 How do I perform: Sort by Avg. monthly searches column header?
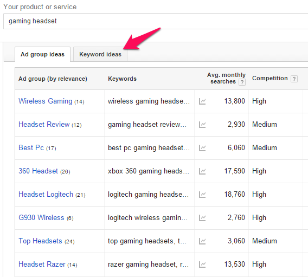click(x=226, y=78)
